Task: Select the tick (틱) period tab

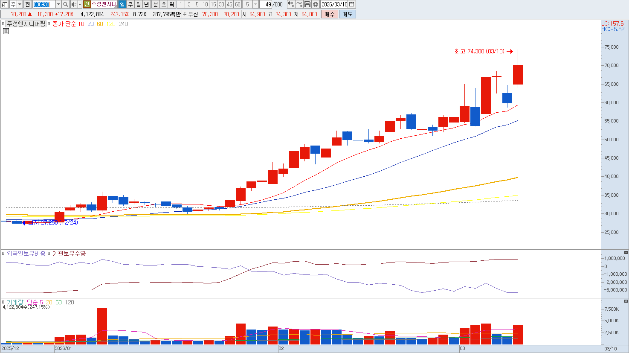Action: (171, 4)
